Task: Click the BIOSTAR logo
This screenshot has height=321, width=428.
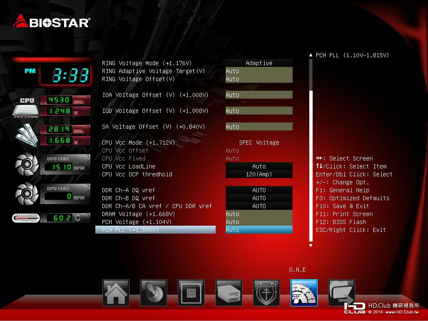Action: click(x=51, y=21)
